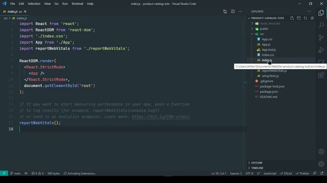Open reportWebVitals.js in explorer

point(274,71)
